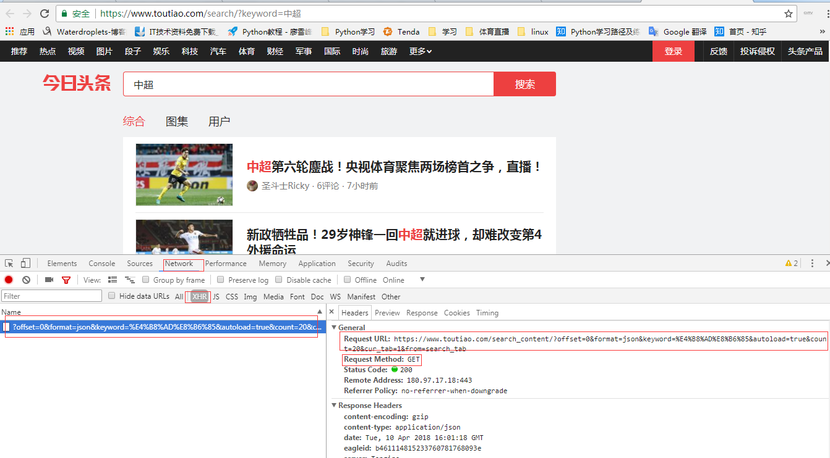Open article 中超第六轮鏖战 headline
Viewport: 830px width, 458px height.
394,167
